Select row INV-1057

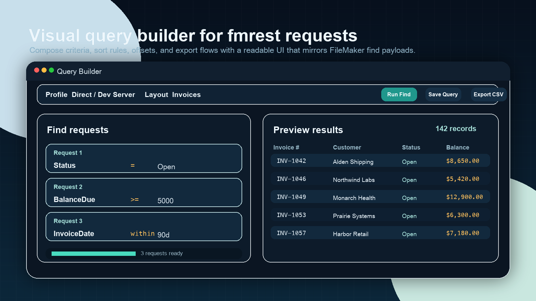click(380, 233)
